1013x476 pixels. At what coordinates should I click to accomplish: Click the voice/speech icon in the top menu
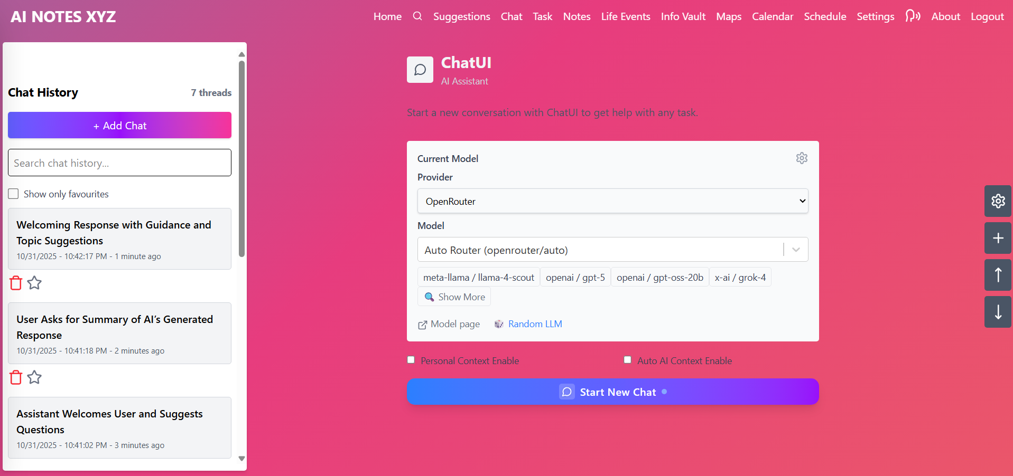[x=913, y=16]
